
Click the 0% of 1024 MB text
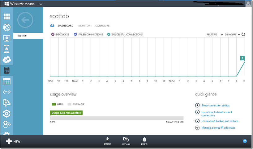coord(174,122)
